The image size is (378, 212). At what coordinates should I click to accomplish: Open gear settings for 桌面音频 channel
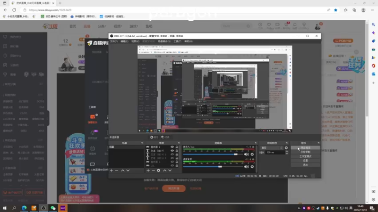click(x=252, y=167)
